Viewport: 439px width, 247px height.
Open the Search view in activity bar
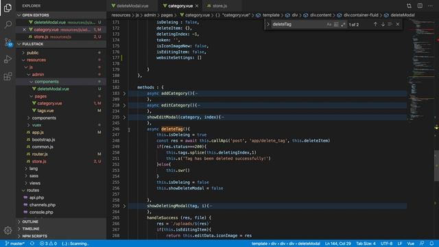coord(8,25)
